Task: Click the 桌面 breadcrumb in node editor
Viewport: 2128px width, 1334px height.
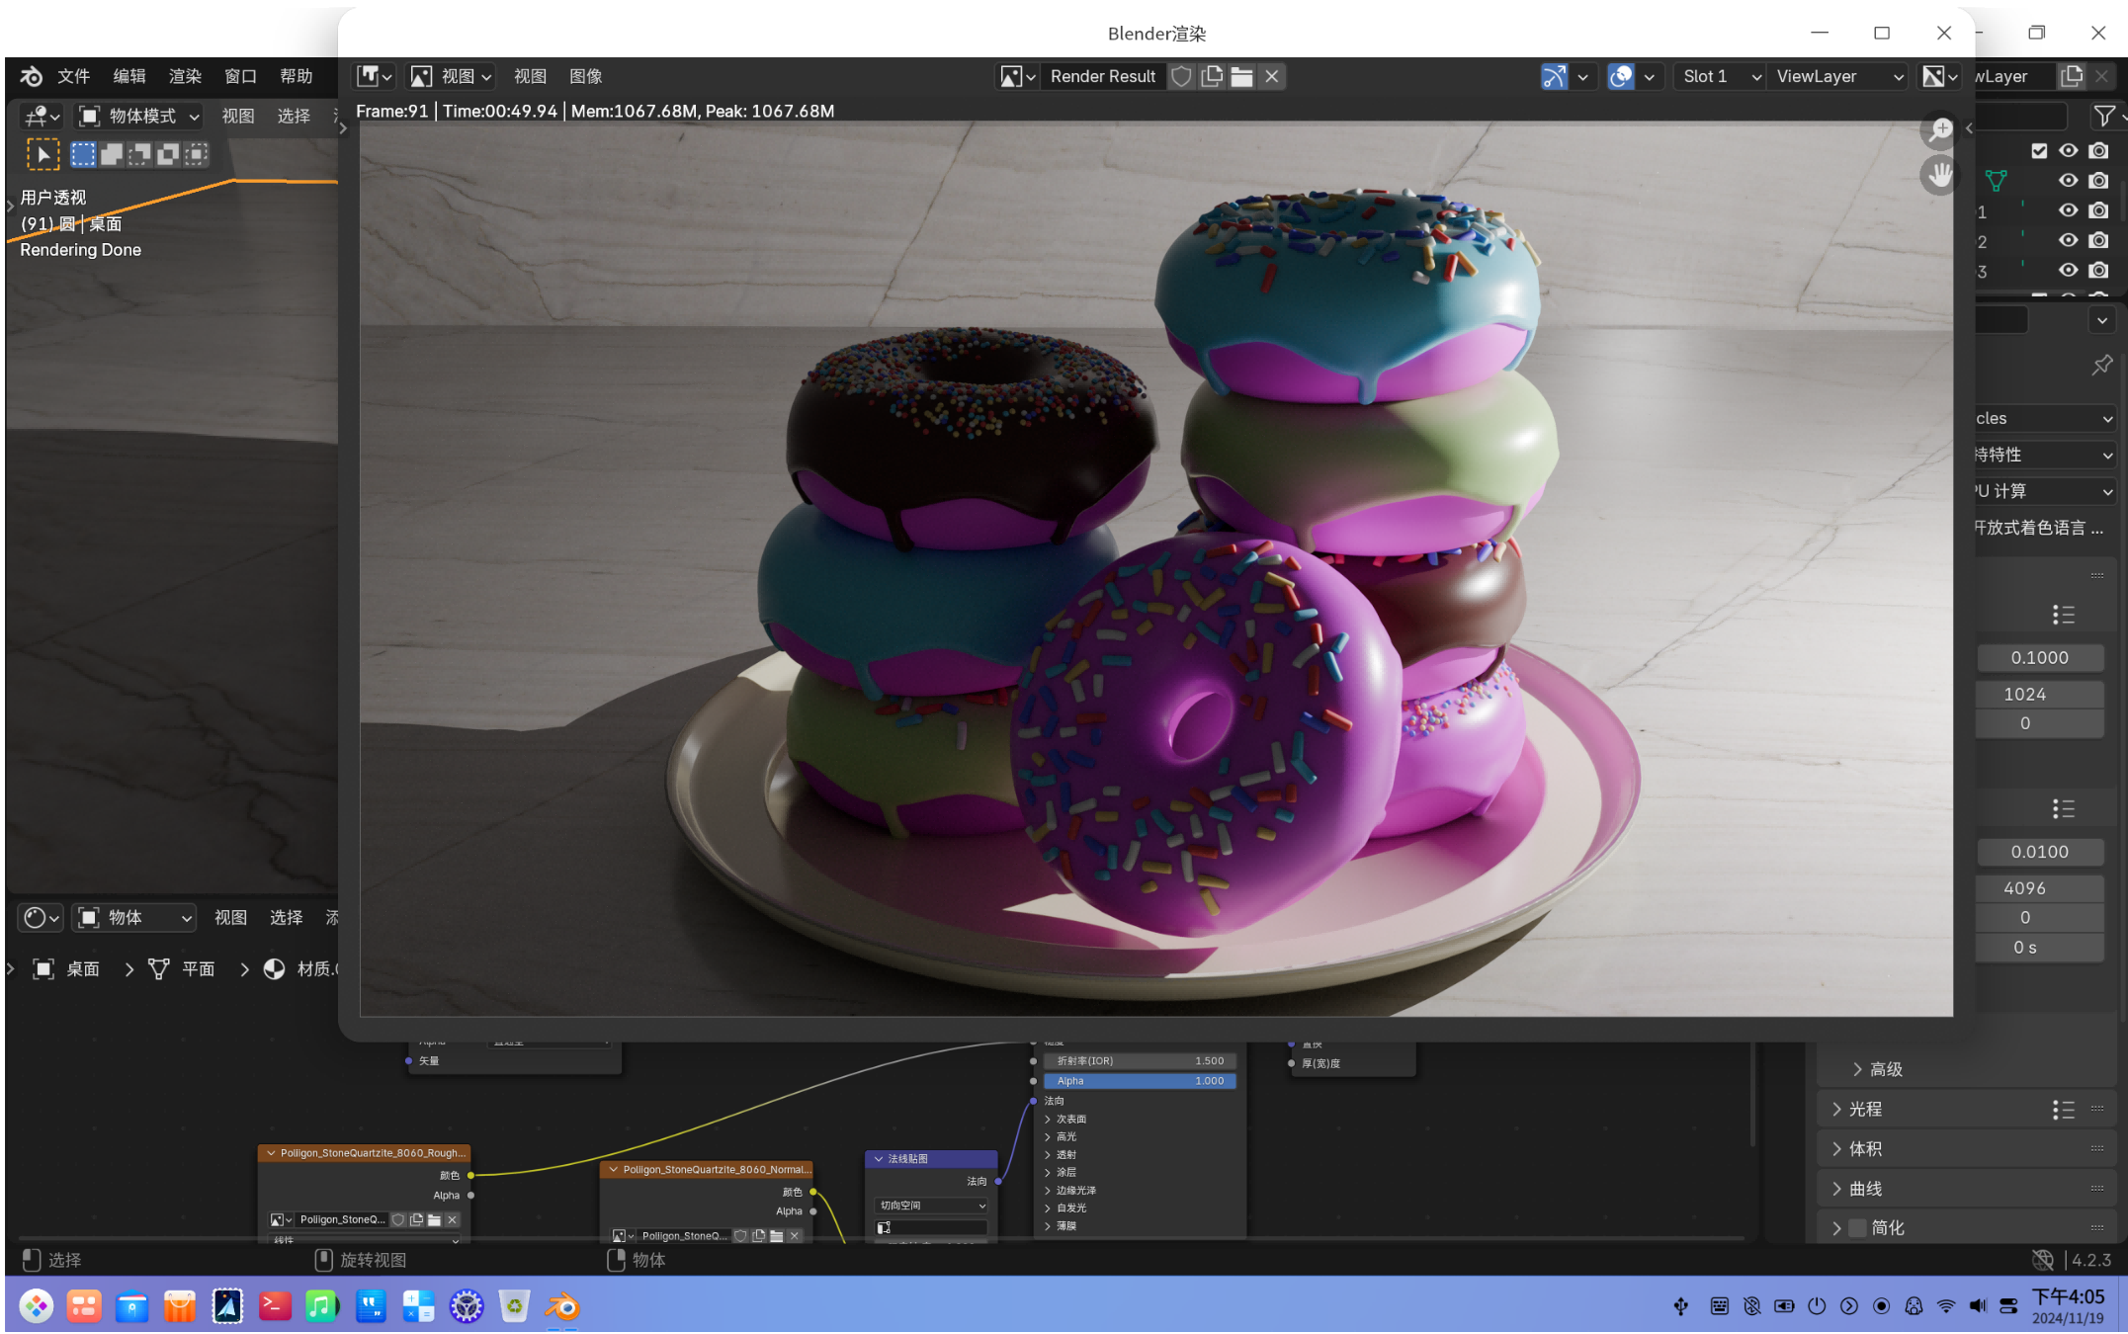Action: (x=67, y=969)
